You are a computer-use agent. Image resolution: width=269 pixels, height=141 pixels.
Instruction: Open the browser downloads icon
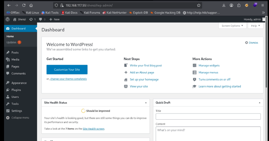(224, 5)
